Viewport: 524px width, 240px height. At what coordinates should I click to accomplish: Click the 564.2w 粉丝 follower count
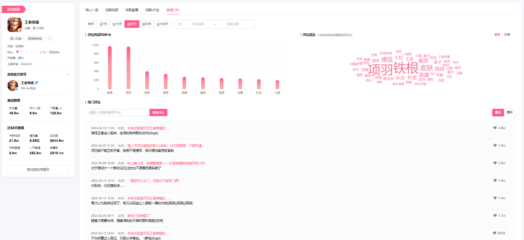(28, 88)
